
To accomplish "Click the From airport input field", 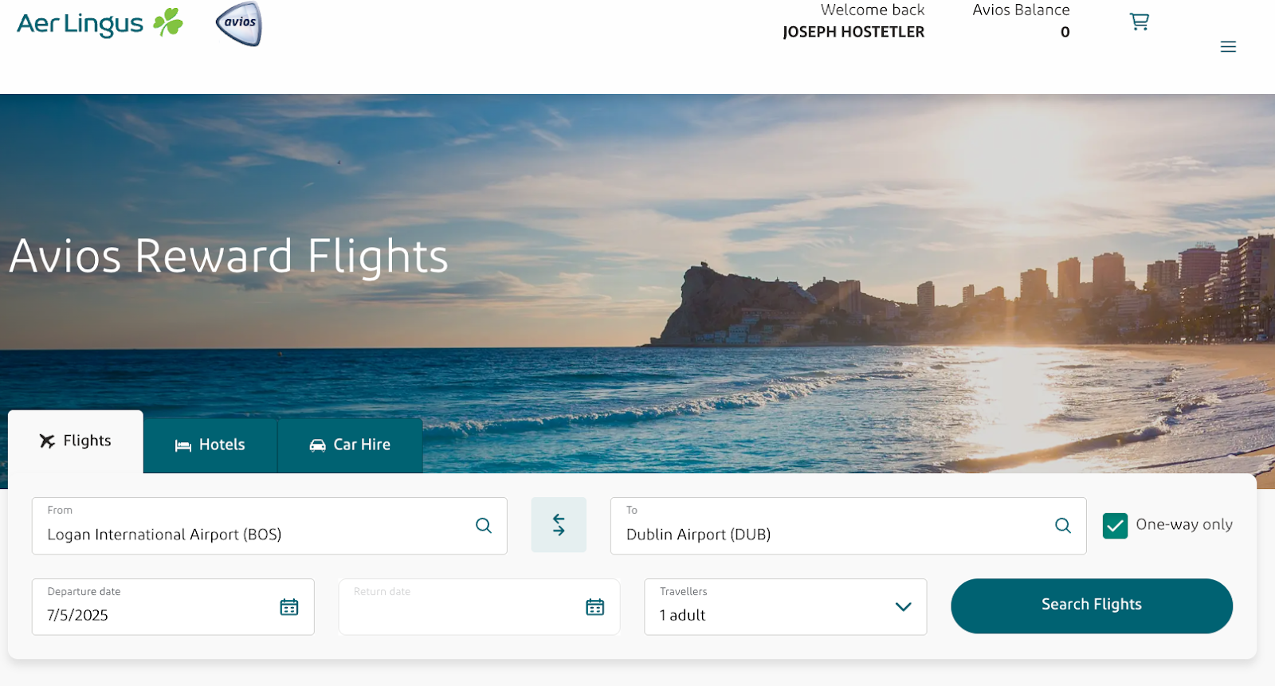I will (269, 526).
